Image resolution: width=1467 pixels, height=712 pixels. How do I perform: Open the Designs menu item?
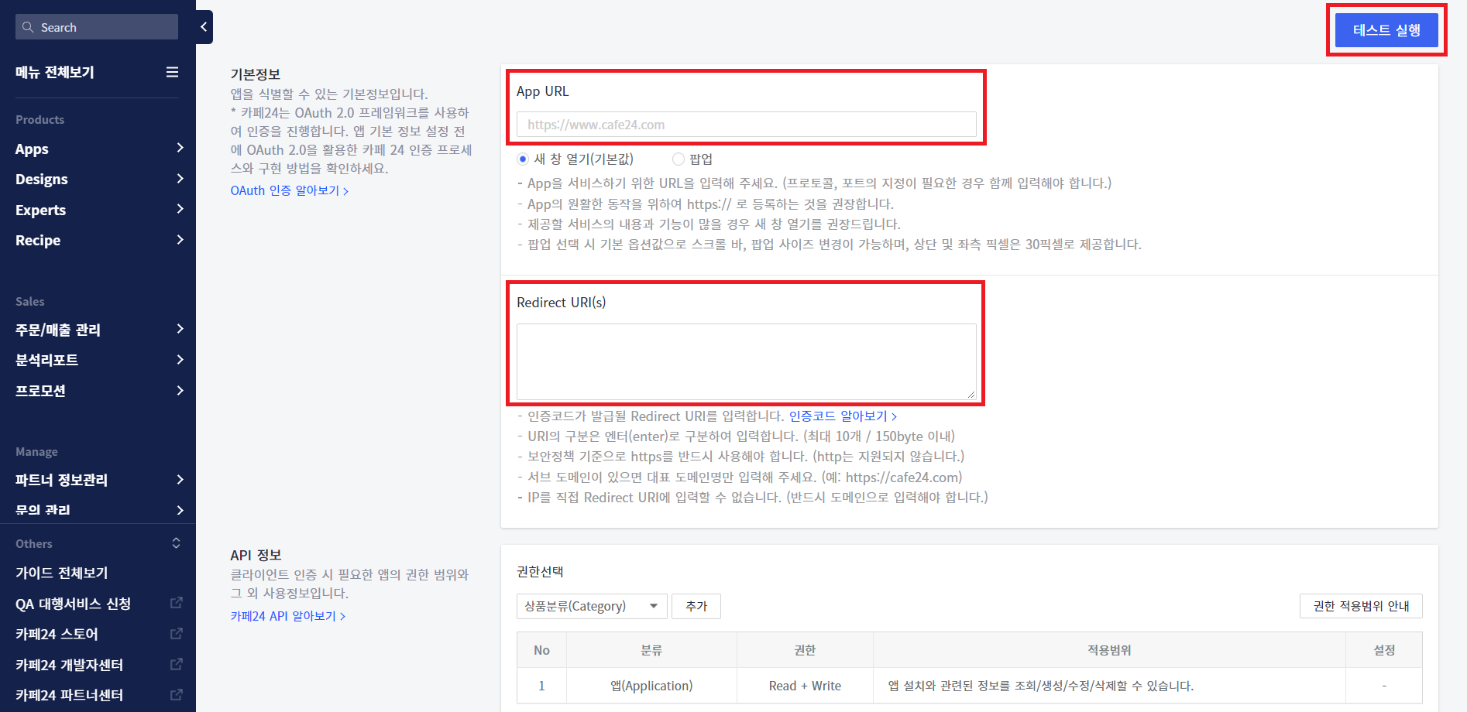tap(42, 180)
